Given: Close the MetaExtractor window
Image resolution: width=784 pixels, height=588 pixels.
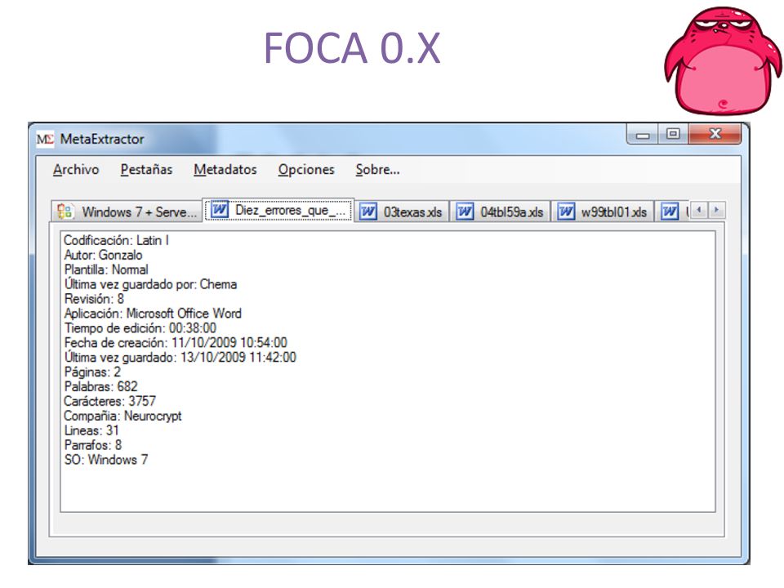Looking at the screenshot, I should (x=715, y=134).
